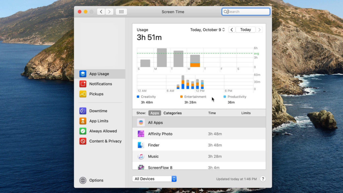Image resolution: width=343 pixels, height=193 pixels.
Task: Select the Notifications sidebar icon
Action: tap(83, 84)
